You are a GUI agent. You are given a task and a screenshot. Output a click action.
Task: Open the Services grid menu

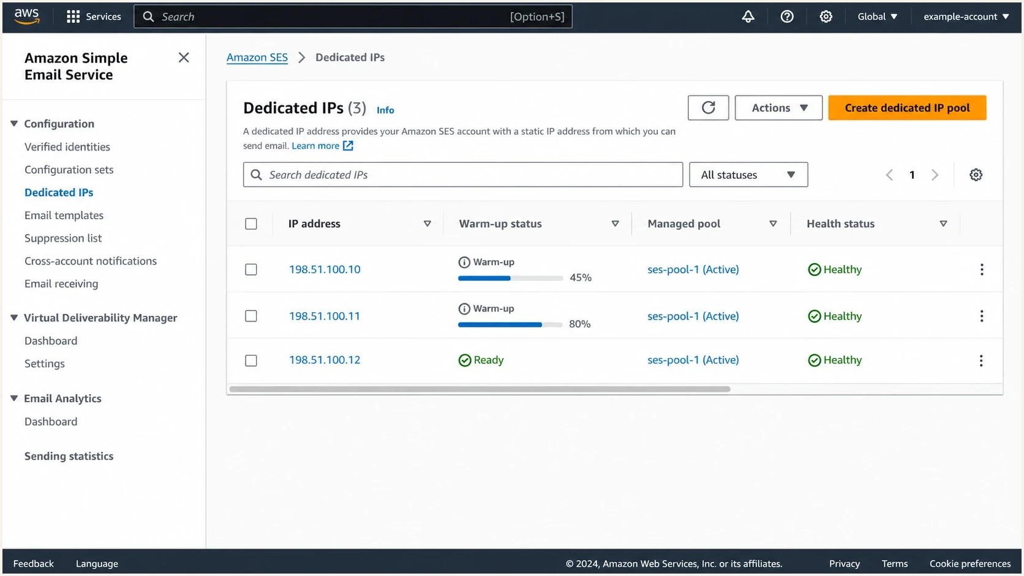click(x=94, y=17)
